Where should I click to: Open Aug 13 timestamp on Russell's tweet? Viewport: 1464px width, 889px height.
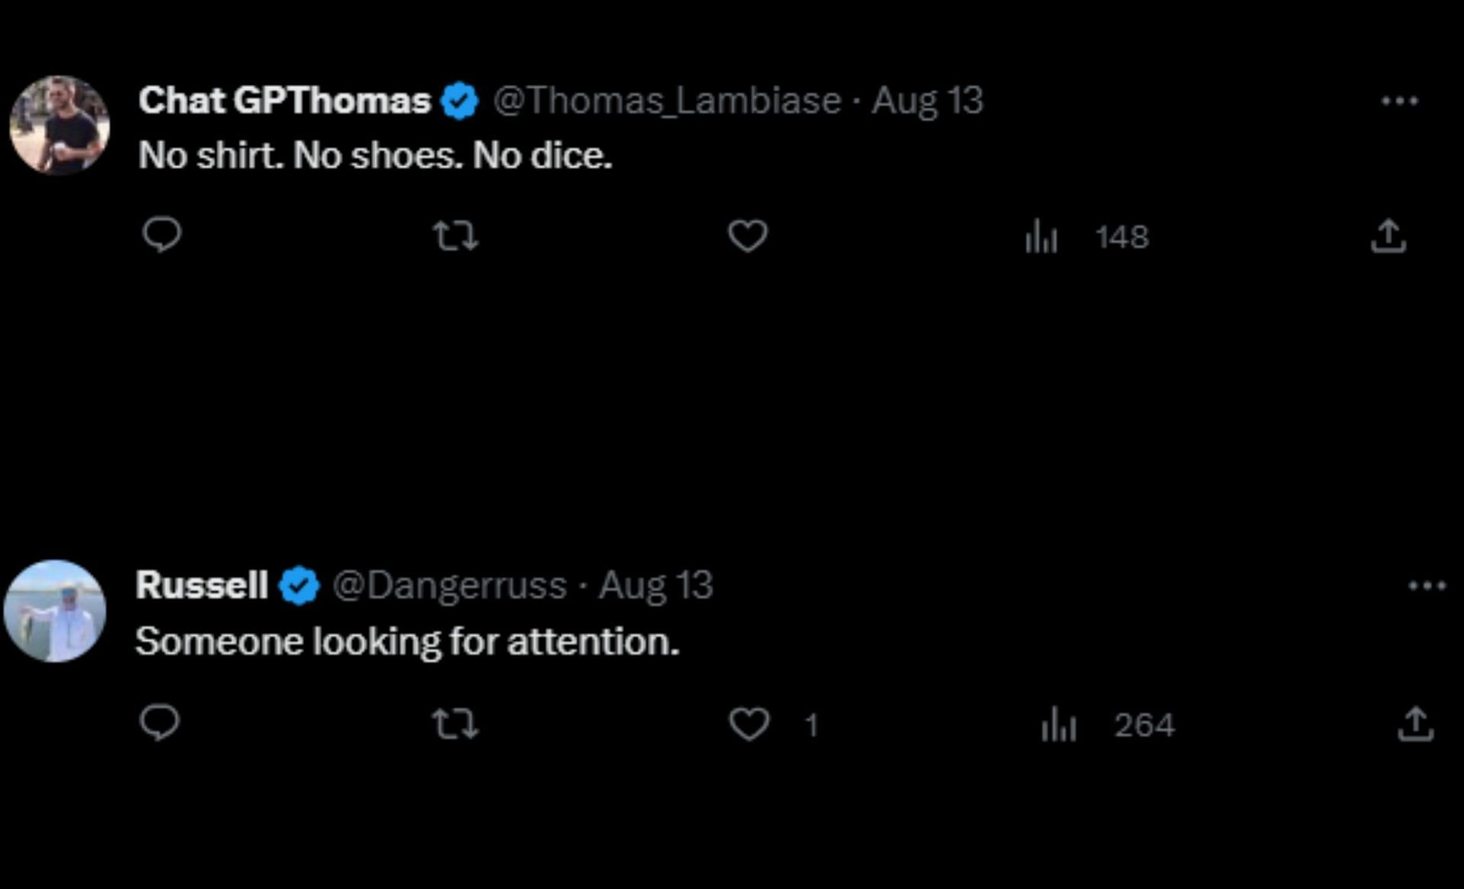click(656, 585)
